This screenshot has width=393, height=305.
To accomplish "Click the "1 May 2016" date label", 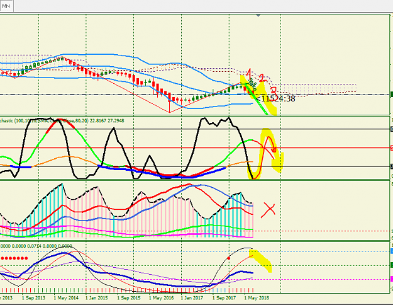I will [x=161, y=298].
